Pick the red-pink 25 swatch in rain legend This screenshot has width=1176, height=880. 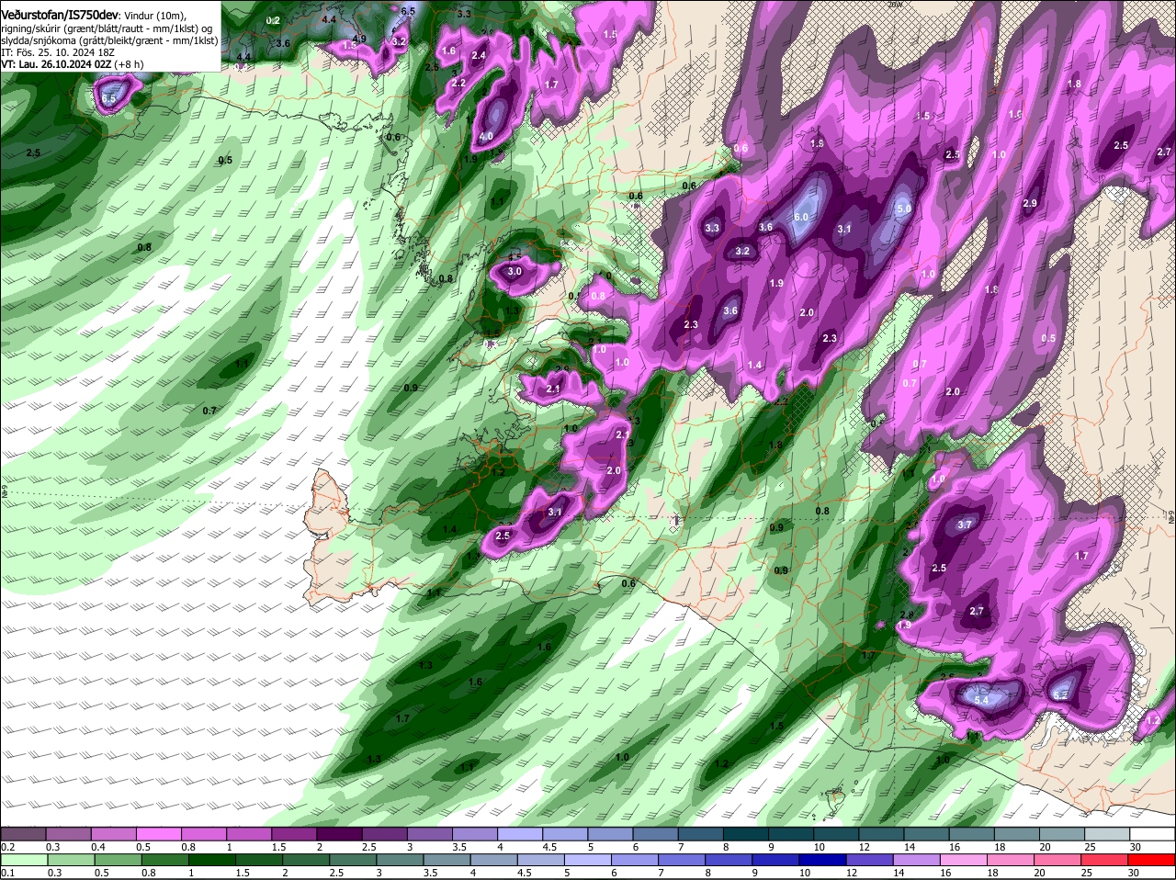(x=1105, y=860)
